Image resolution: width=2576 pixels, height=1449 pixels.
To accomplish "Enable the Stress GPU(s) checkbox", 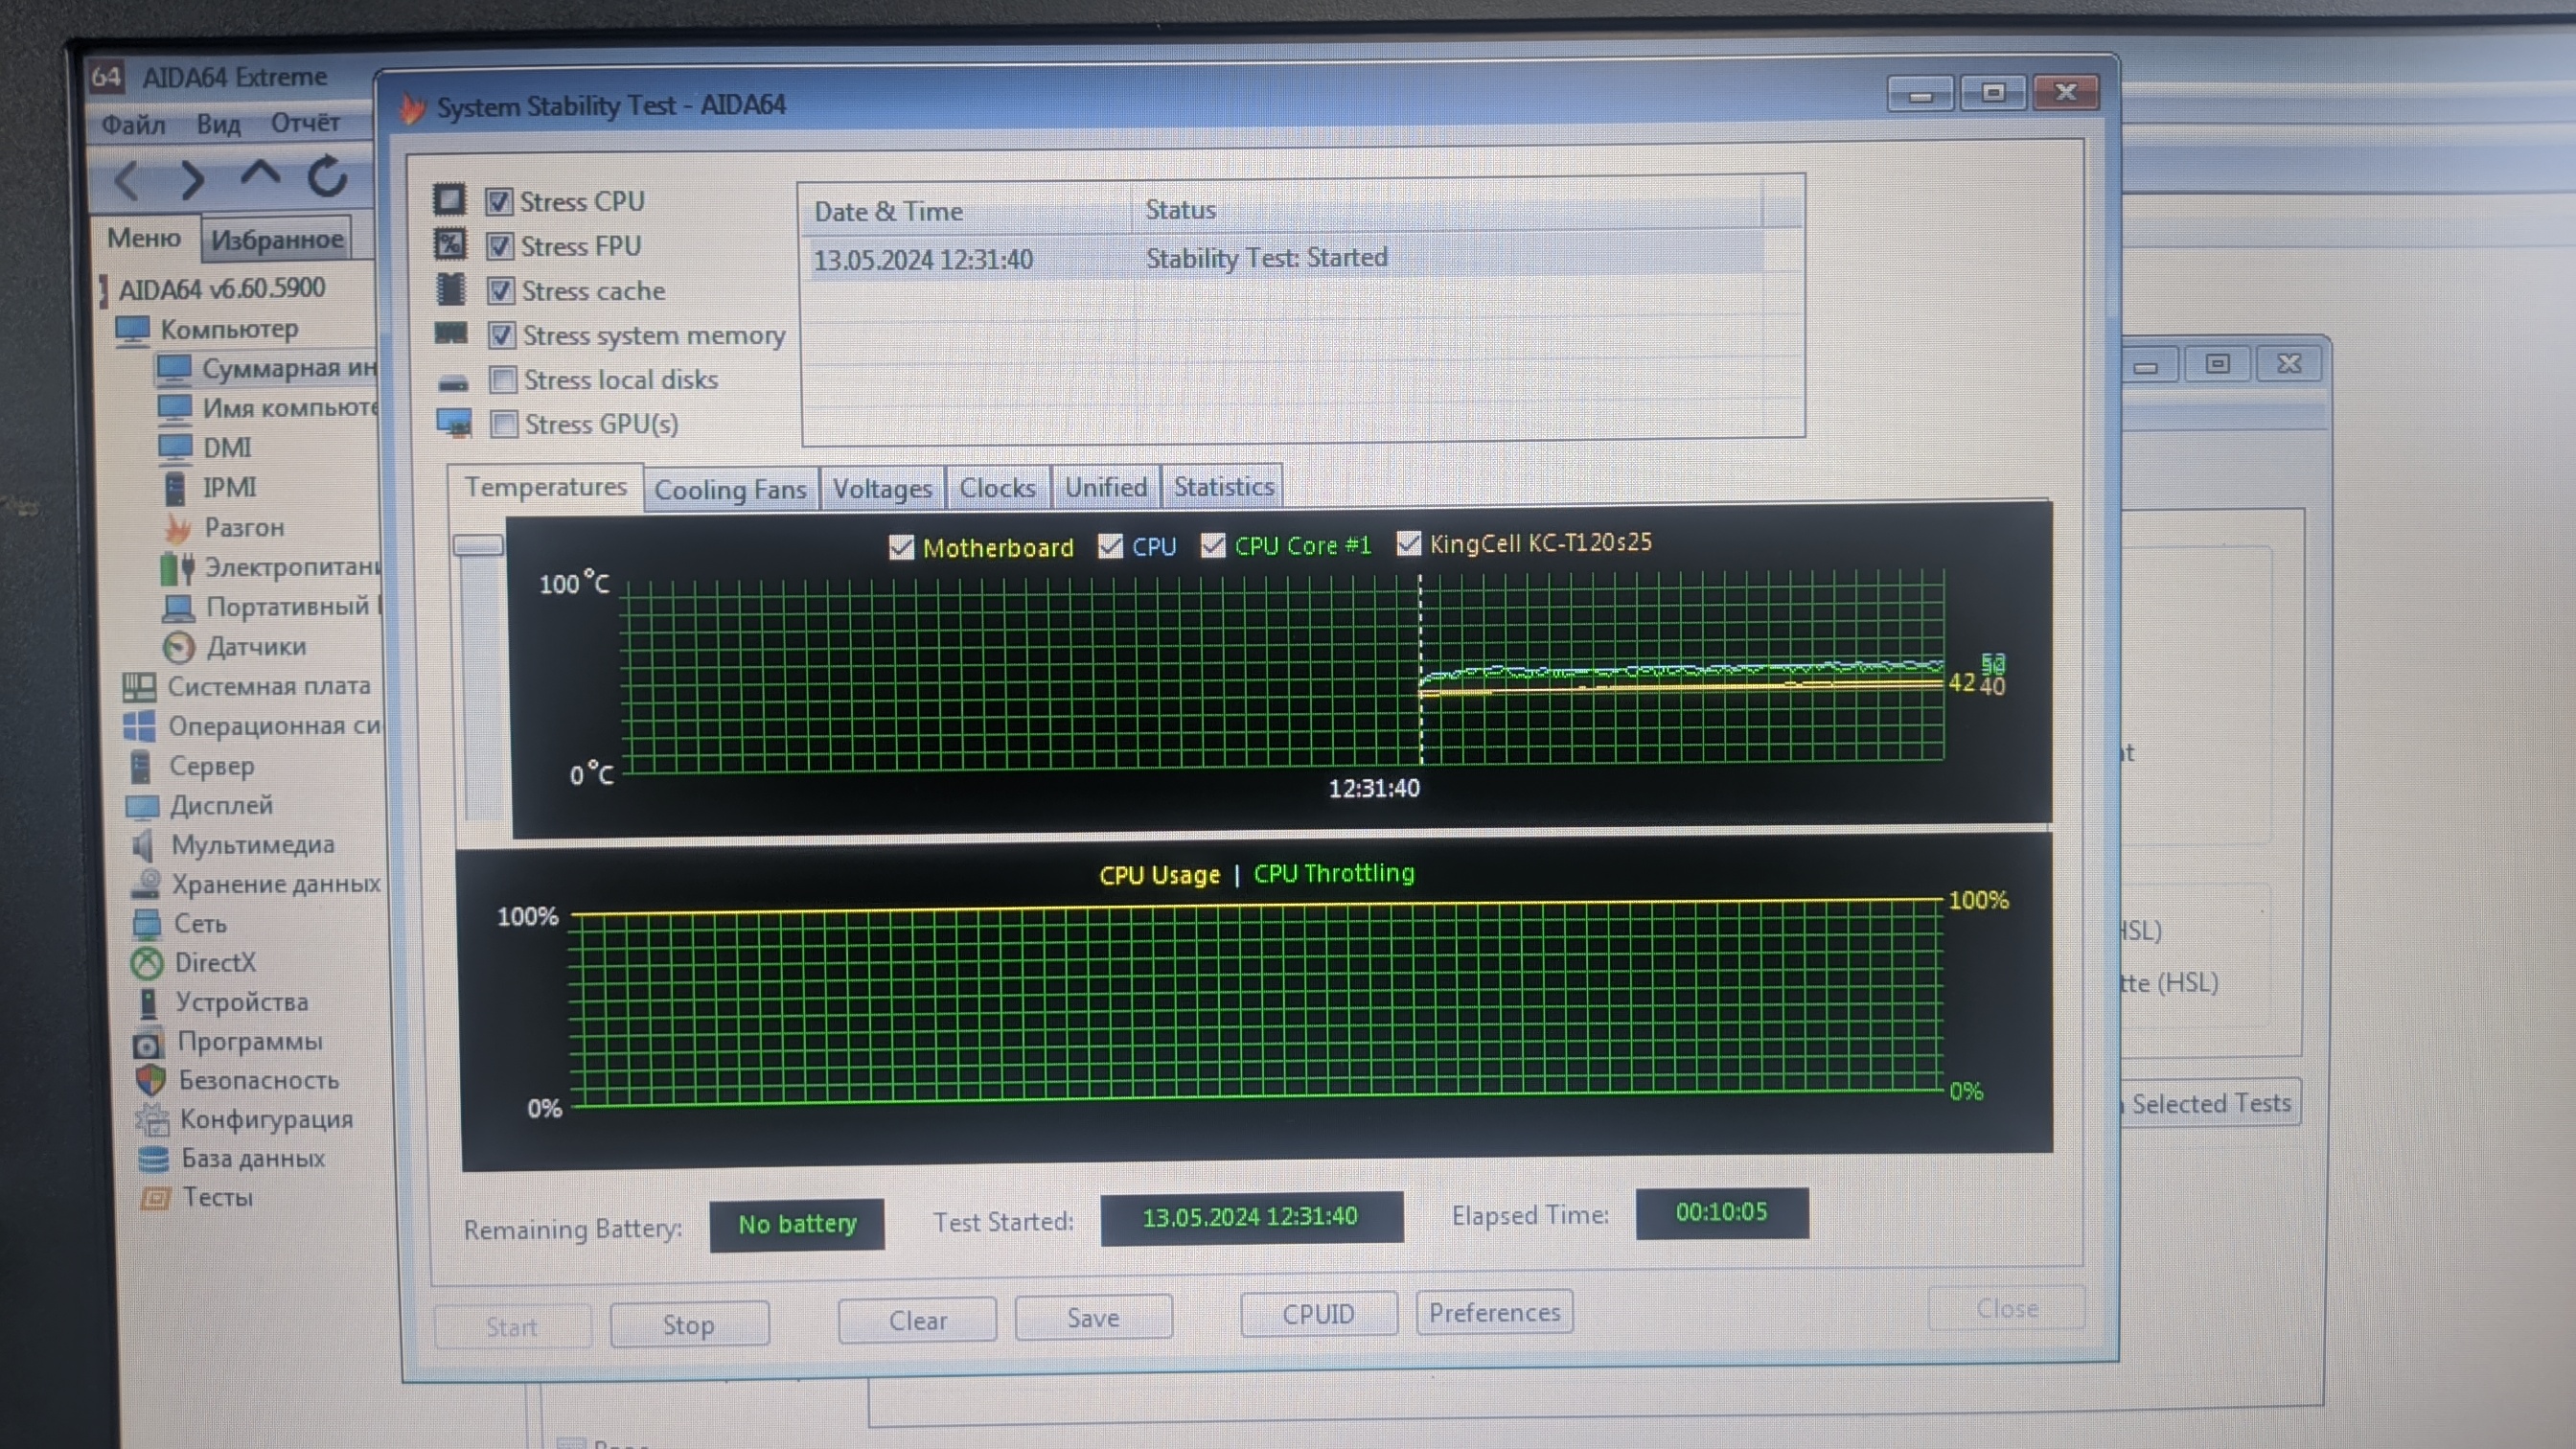I will [504, 424].
